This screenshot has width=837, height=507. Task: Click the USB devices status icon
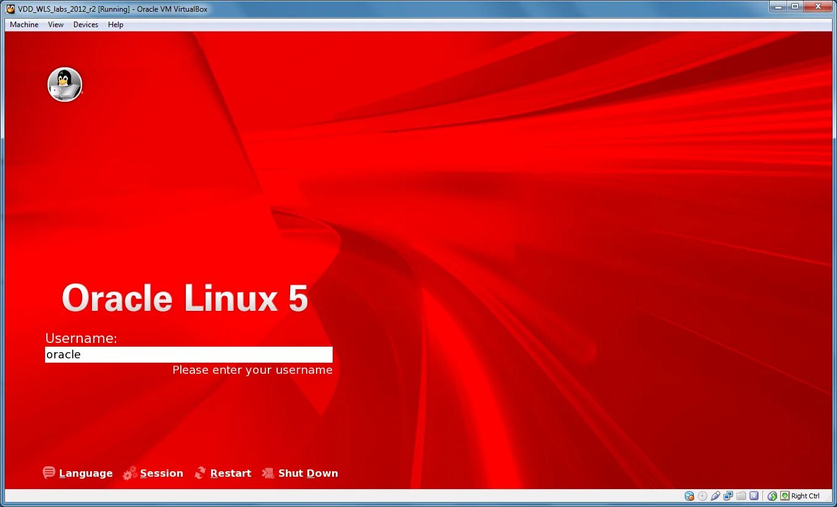715,496
